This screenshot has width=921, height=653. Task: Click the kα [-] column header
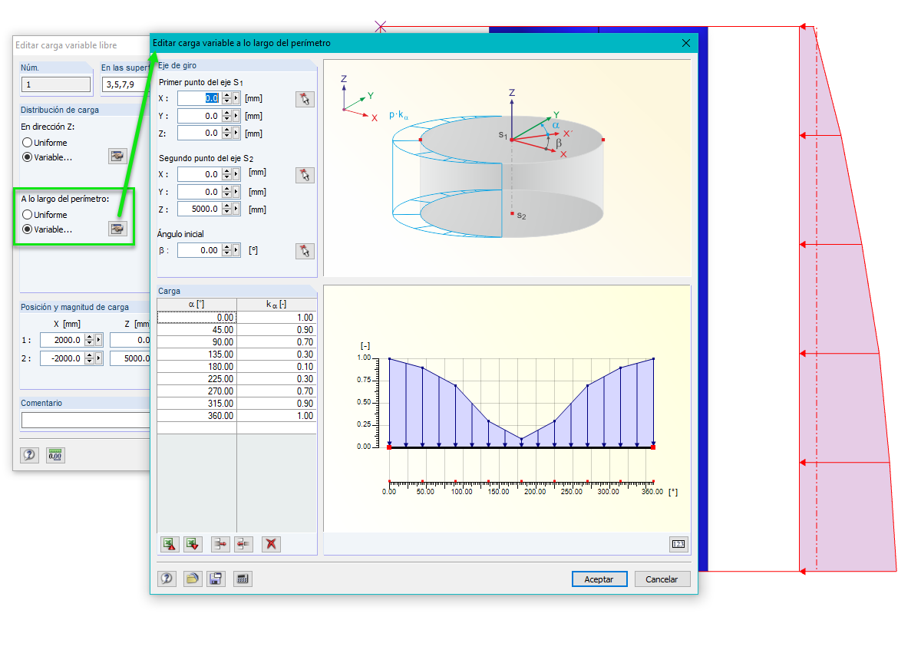click(x=277, y=305)
